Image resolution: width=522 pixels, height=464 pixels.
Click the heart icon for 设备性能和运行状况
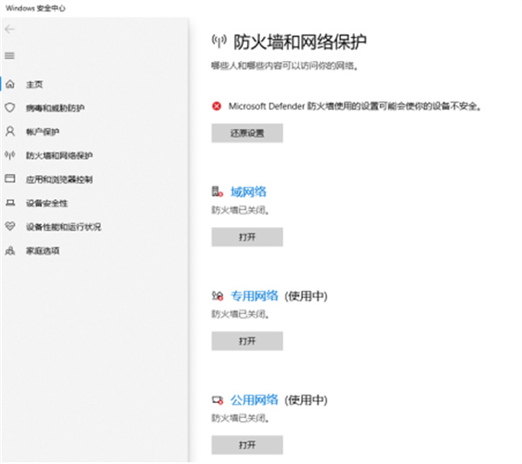(10, 226)
